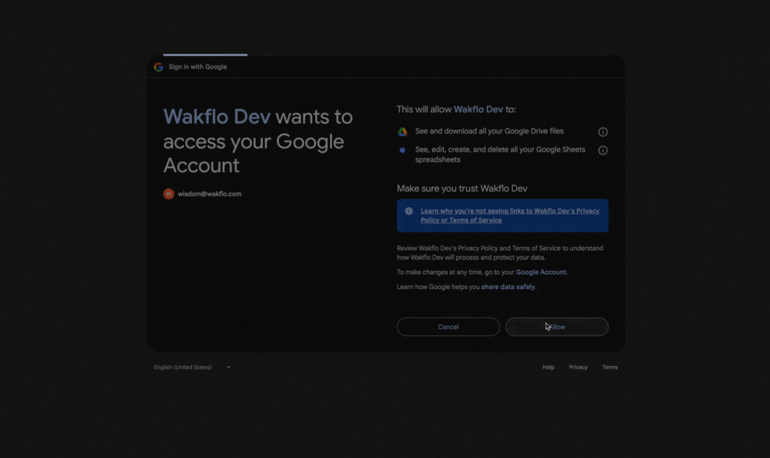Click the W avatar for the Wakflo account
Viewport: 770px width, 458px height.
[168, 194]
